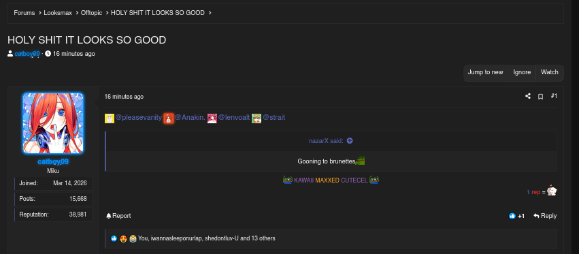
Task: Click the Report bell icon
Action: pos(109,216)
